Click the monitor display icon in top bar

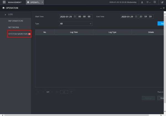tap(162, 2)
